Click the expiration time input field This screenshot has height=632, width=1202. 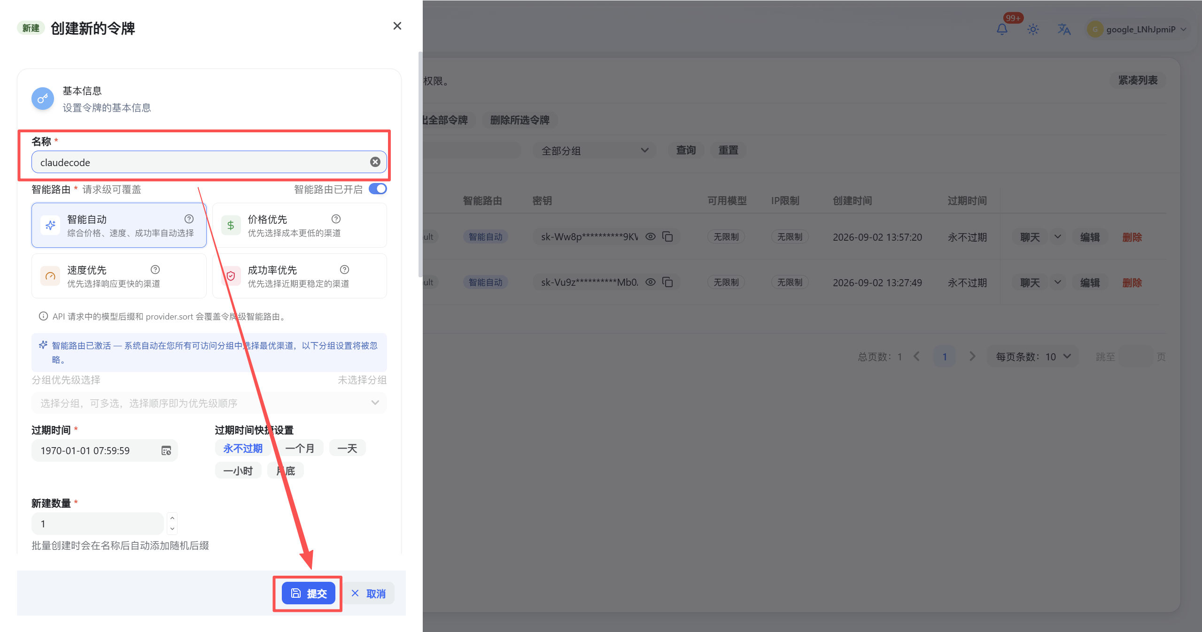[104, 450]
